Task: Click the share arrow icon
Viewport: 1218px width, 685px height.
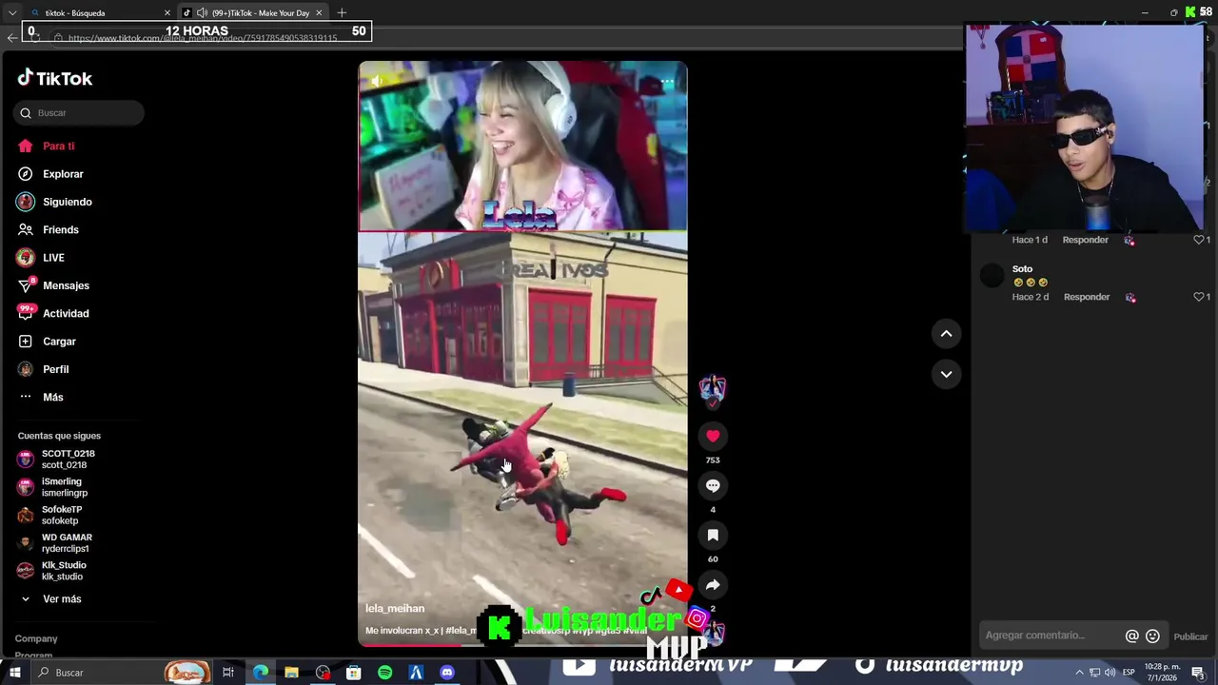Action: pyautogui.click(x=713, y=584)
